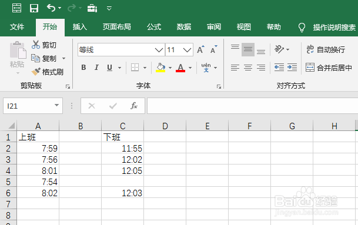Apply yellow fill color bucket
Viewport: 358px width, 225px height.
tap(160, 68)
